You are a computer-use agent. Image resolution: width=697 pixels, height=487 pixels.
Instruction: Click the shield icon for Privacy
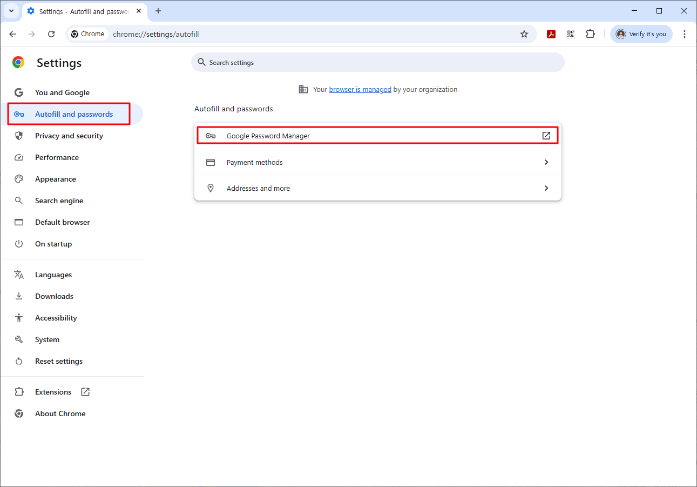(x=19, y=136)
